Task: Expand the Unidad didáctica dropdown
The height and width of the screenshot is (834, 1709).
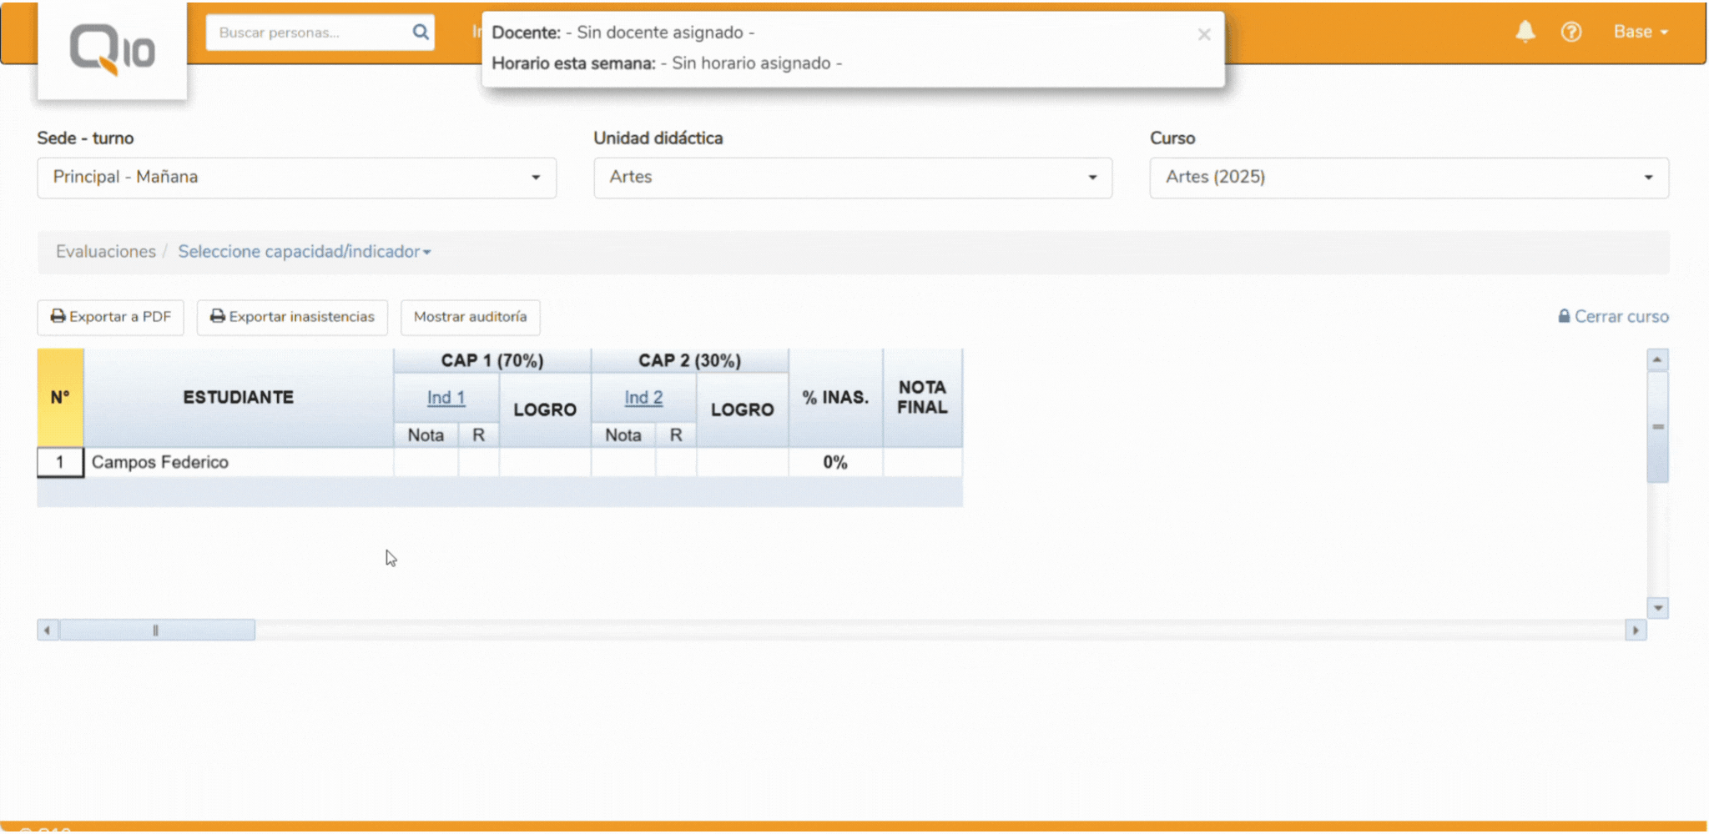Action: pyautogui.click(x=852, y=178)
